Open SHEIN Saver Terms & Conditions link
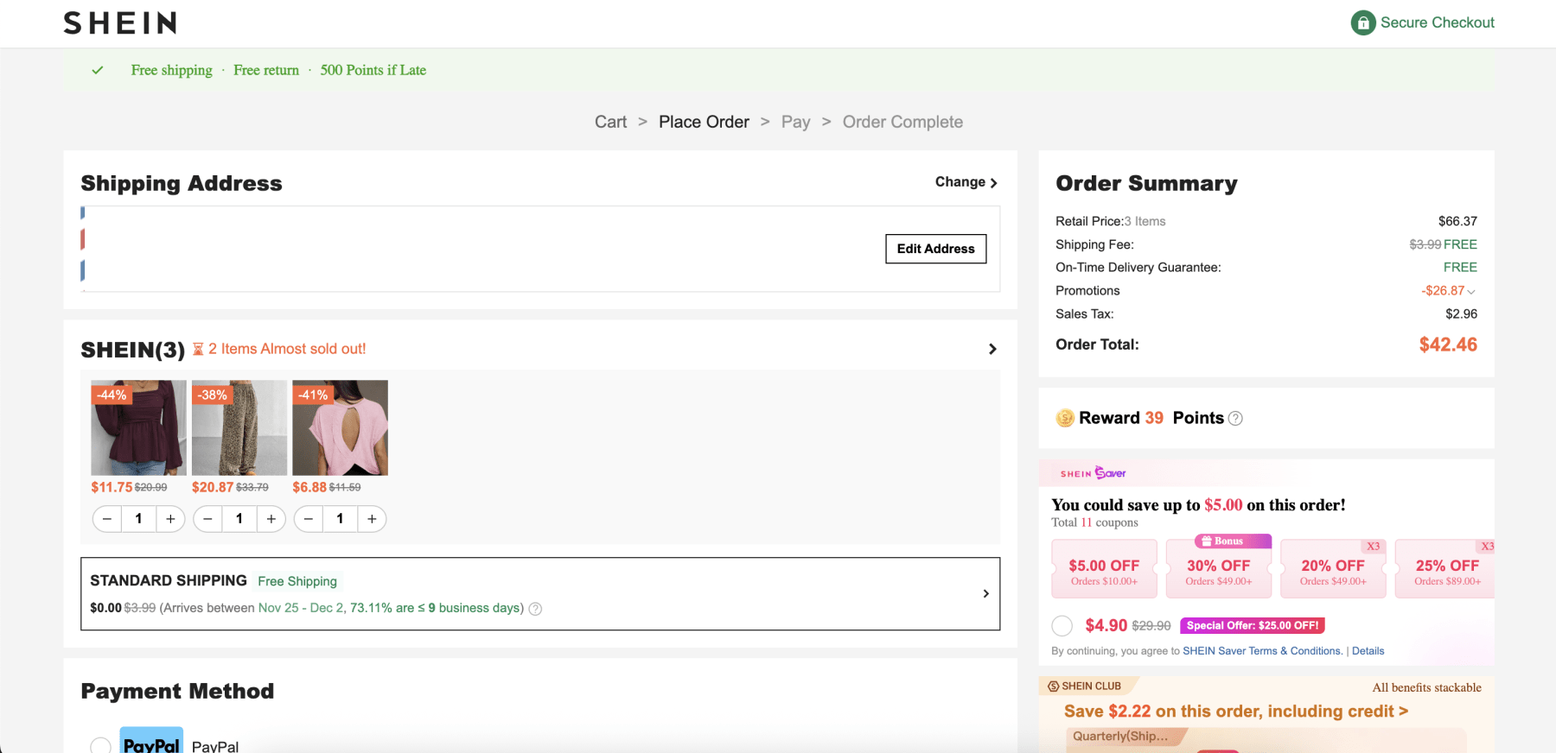 [1262, 651]
